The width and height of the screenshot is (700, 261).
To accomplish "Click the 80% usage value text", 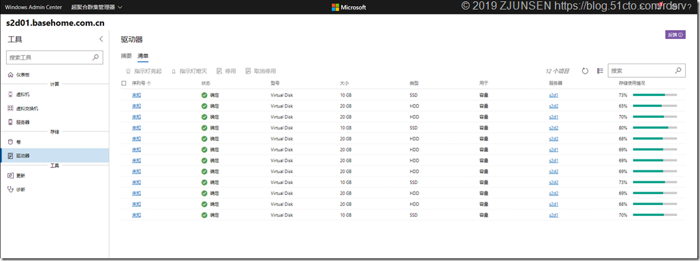I will pyautogui.click(x=623, y=128).
